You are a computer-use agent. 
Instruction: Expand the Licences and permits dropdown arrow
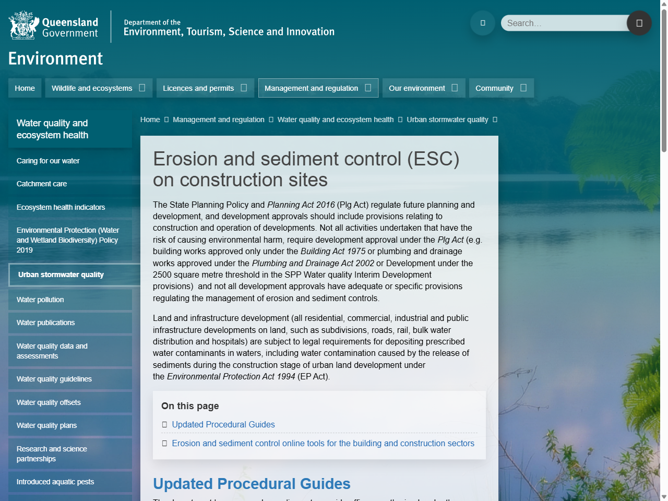point(244,88)
